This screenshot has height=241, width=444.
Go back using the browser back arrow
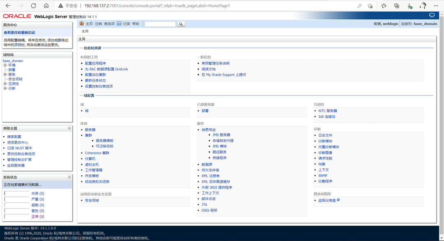click(8, 6)
